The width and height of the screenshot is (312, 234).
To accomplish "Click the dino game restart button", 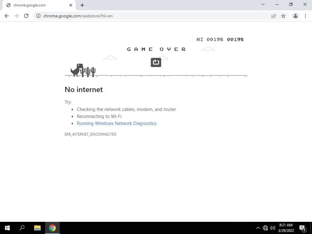I will 156,62.
